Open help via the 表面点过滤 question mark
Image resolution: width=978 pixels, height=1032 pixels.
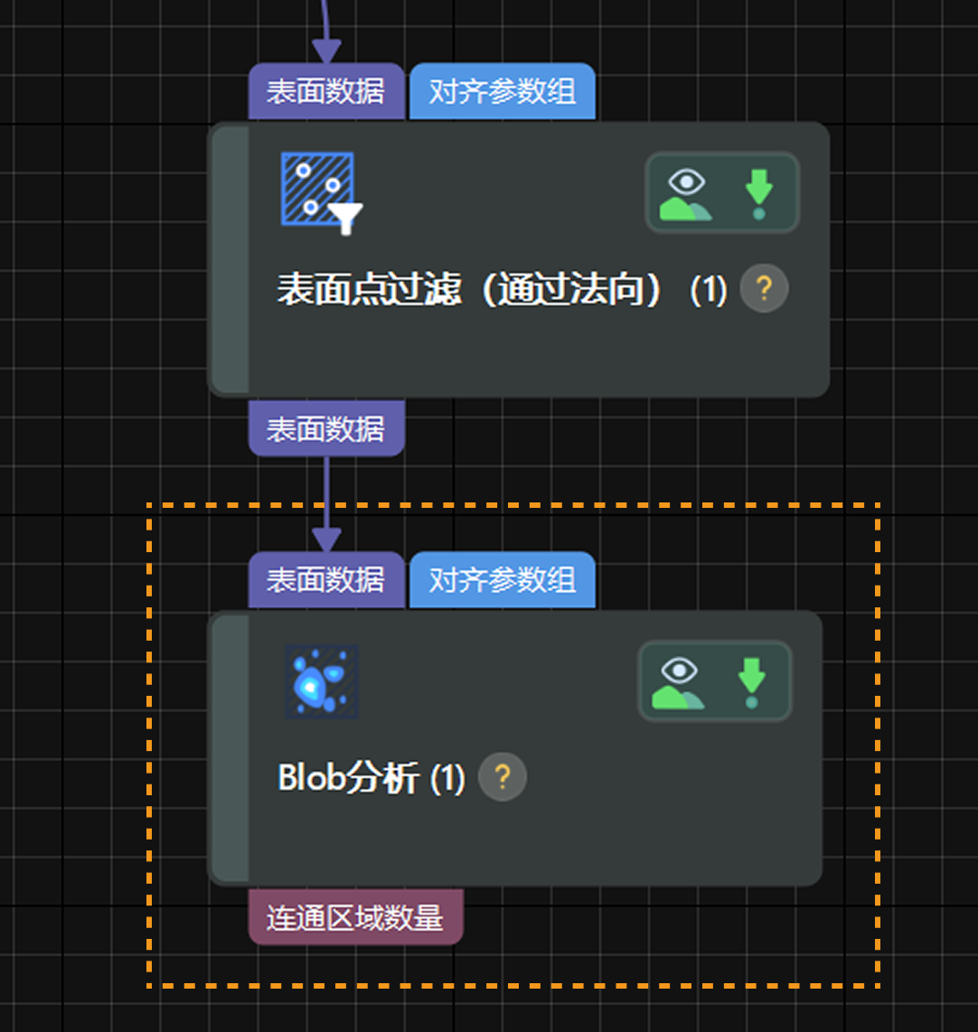[764, 288]
